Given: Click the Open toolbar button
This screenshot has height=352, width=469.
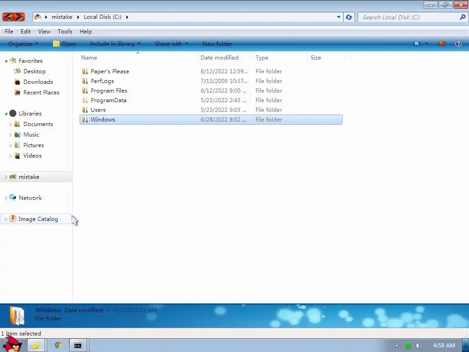Looking at the screenshot, I should pos(65,44).
